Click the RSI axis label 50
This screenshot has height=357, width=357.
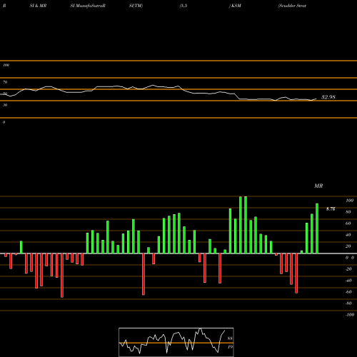(x=5, y=94)
